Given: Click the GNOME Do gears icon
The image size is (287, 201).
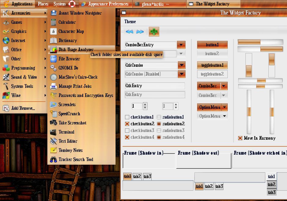Looking at the screenshot, I should (x=53, y=68).
